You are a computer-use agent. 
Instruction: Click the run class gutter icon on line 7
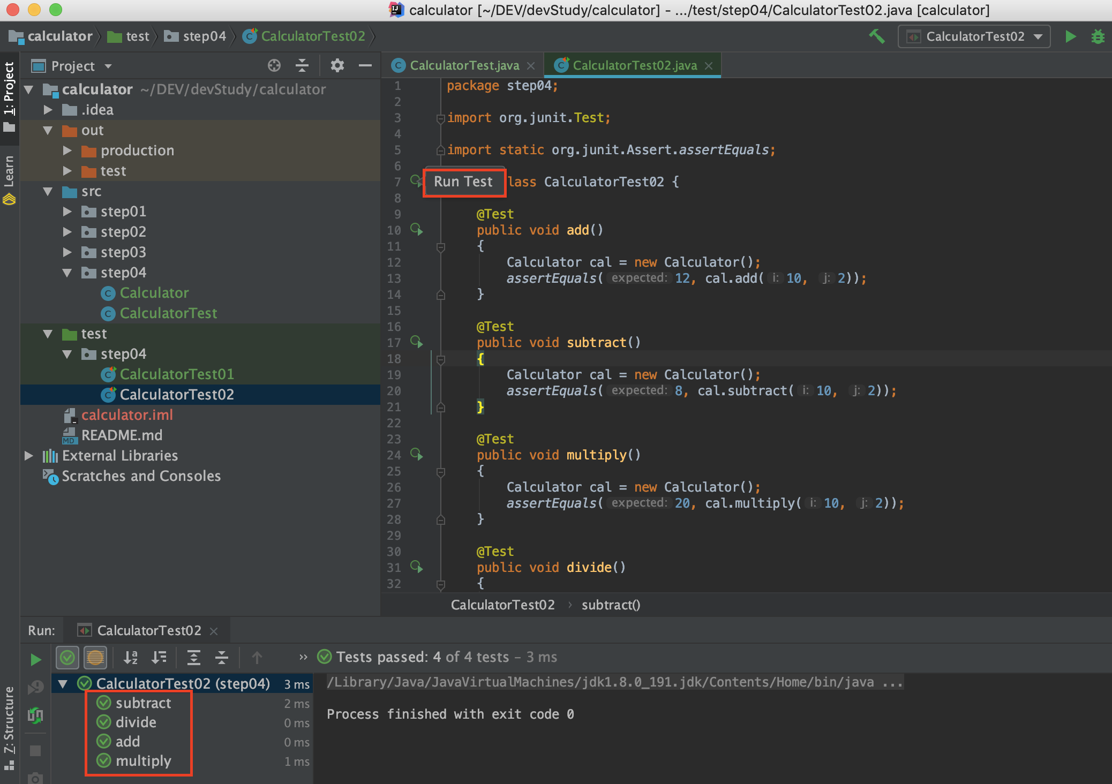pyautogui.click(x=416, y=181)
